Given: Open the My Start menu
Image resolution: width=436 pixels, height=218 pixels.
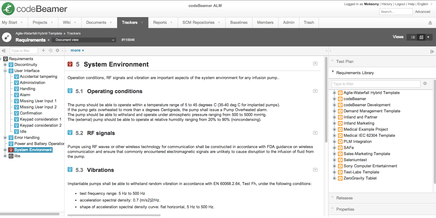Looking at the screenshot, I should coord(14,23).
